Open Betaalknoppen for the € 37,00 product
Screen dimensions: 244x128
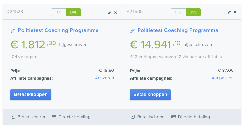(150, 94)
